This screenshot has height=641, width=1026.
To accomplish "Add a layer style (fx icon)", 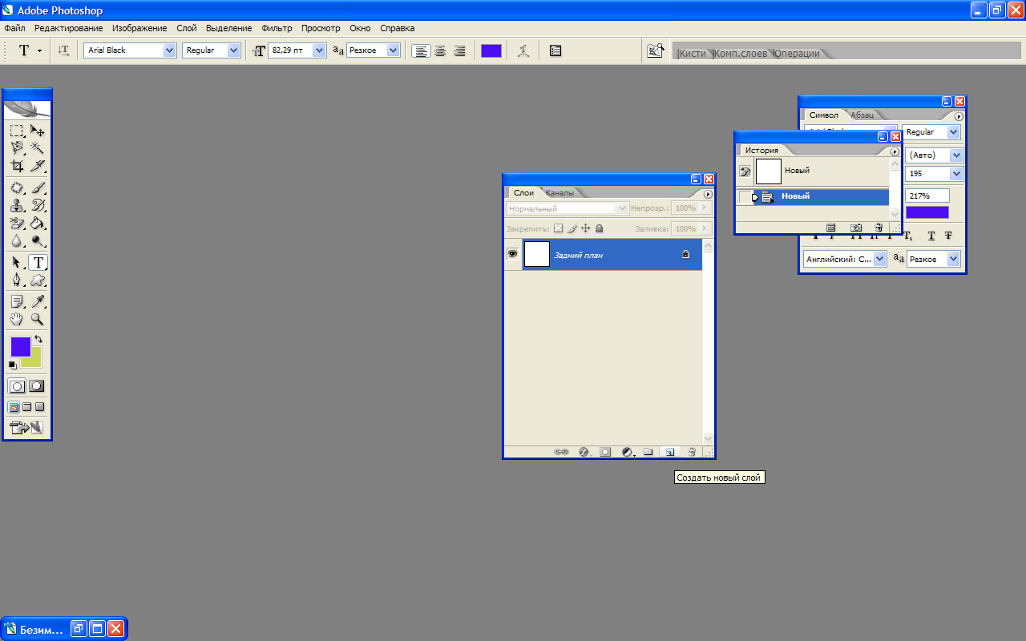I will click(584, 452).
